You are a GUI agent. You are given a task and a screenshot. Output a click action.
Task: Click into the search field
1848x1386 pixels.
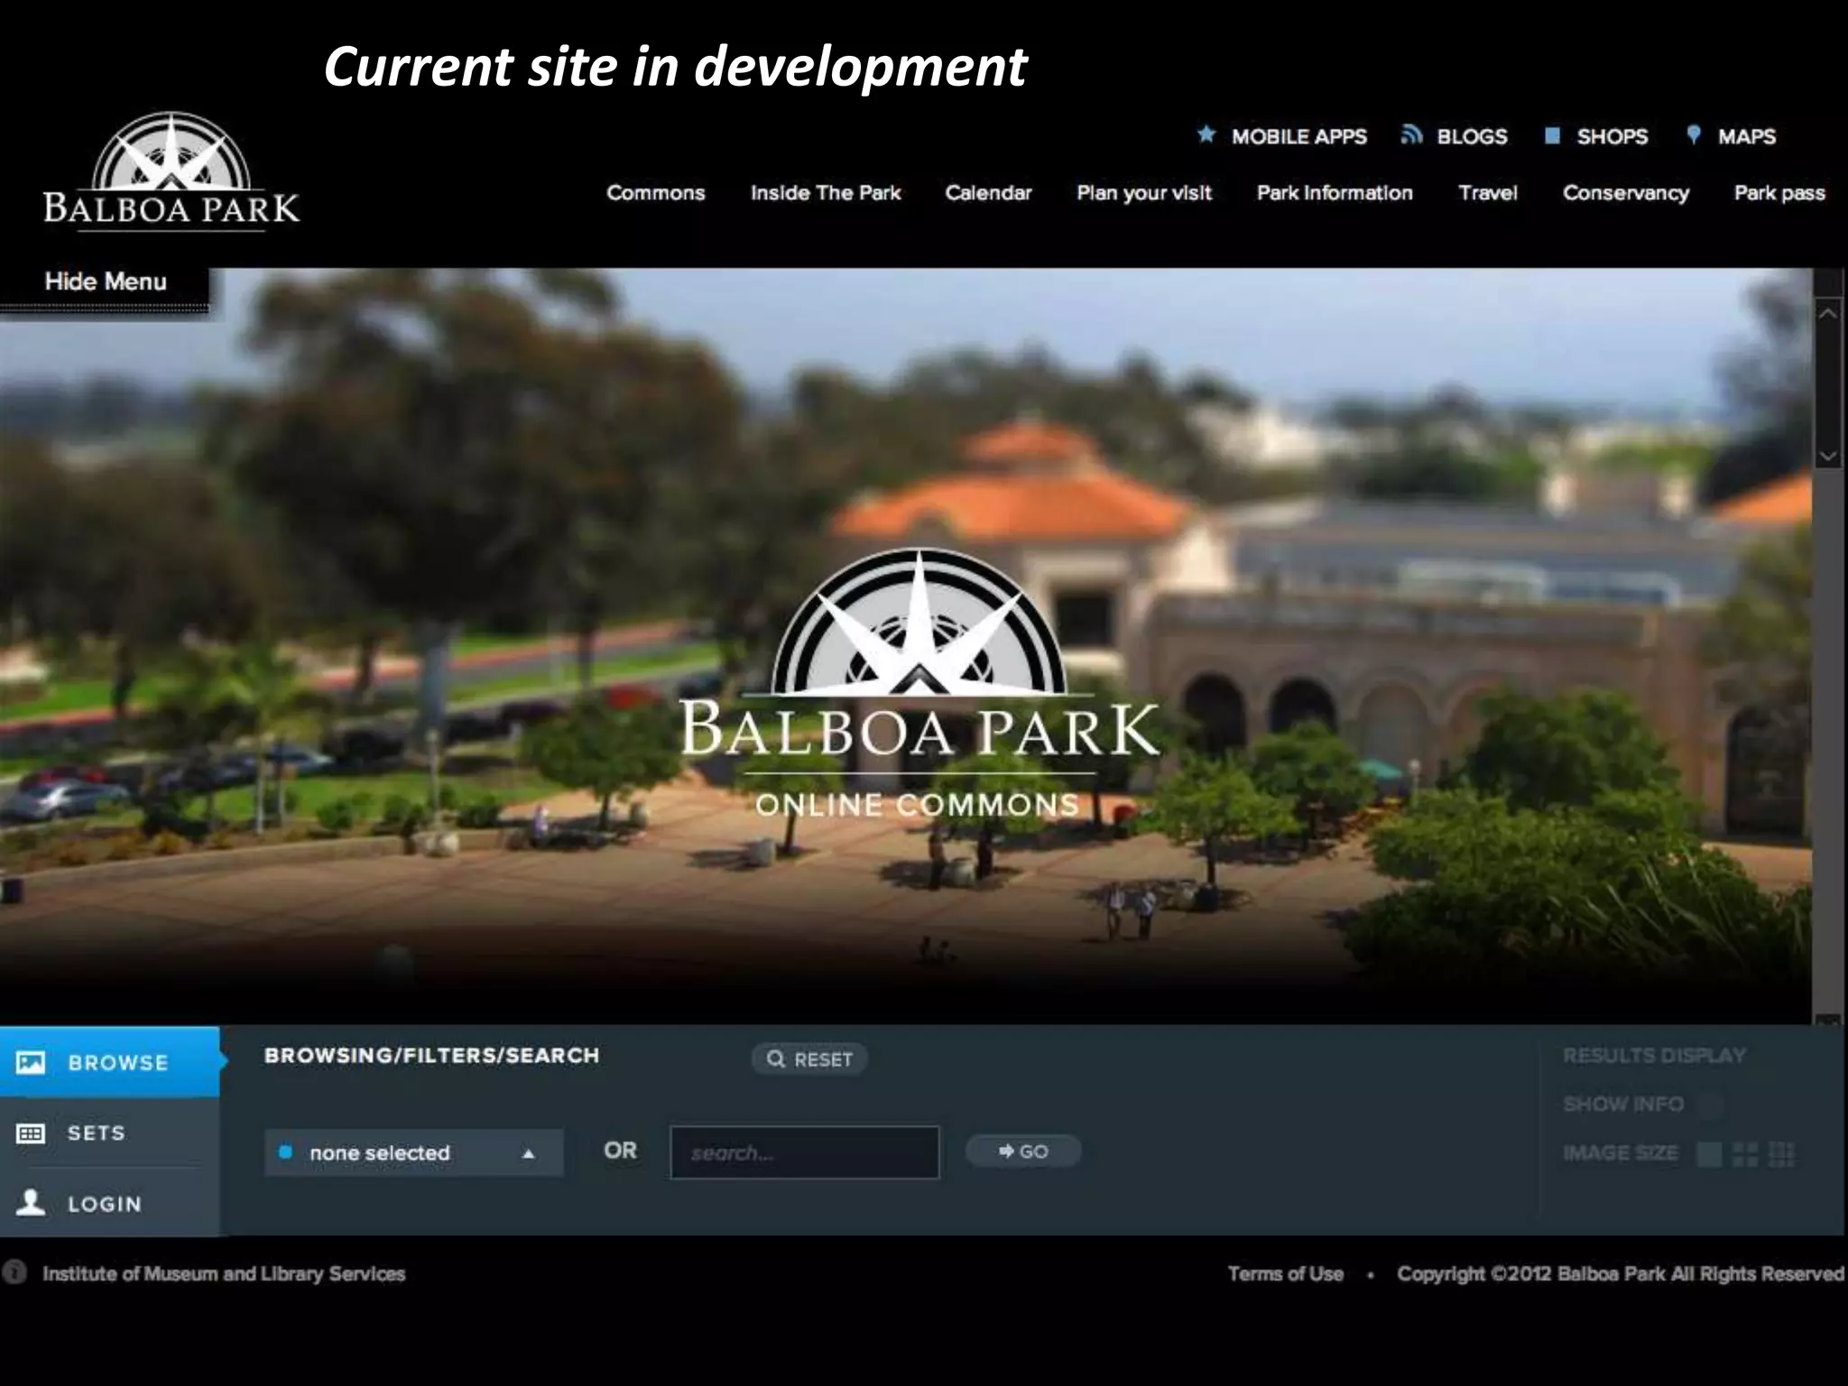coord(805,1152)
